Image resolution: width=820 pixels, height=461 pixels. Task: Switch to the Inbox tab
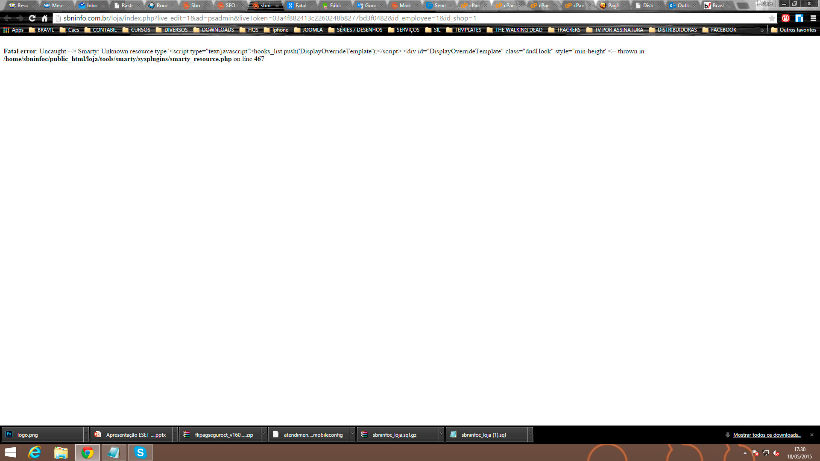tap(91, 6)
